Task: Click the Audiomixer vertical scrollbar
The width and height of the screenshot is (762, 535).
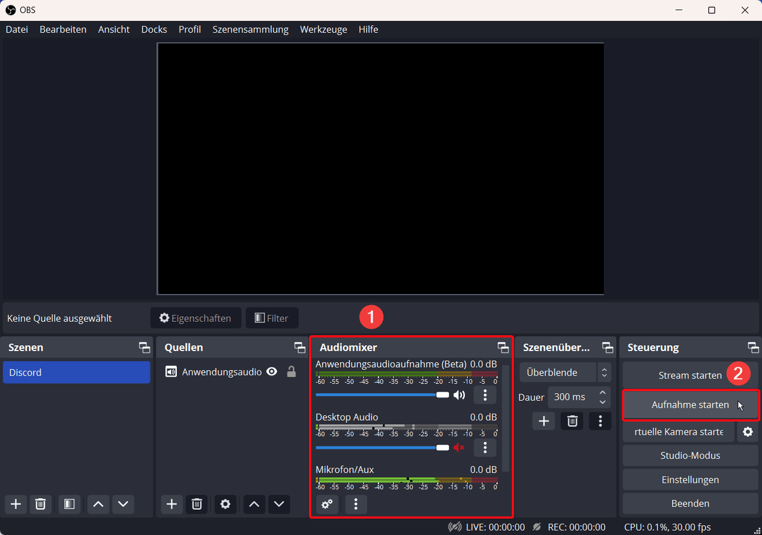Action: 506,418
